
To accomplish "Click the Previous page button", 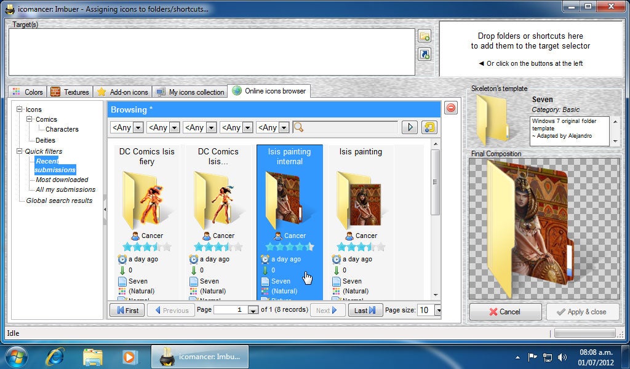I will tap(171, 310).
